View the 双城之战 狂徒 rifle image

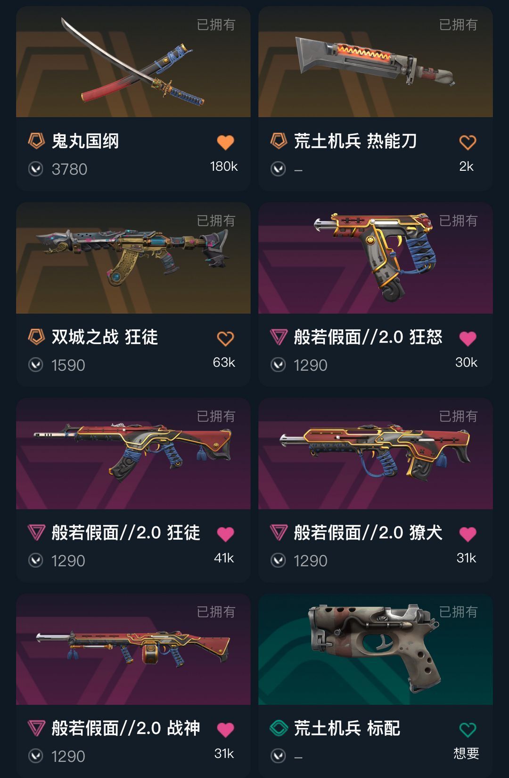pyautogui.click(x=133, y=258)
